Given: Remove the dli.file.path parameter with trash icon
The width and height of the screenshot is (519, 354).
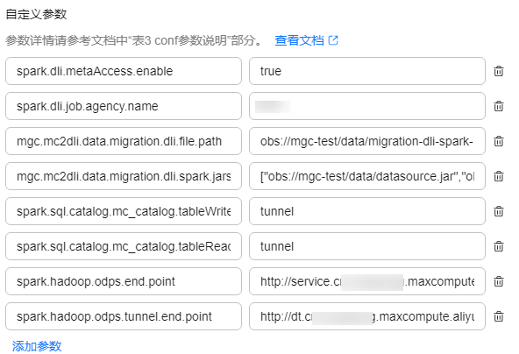Looking at the screenshot, I should [x=499, y=141].
